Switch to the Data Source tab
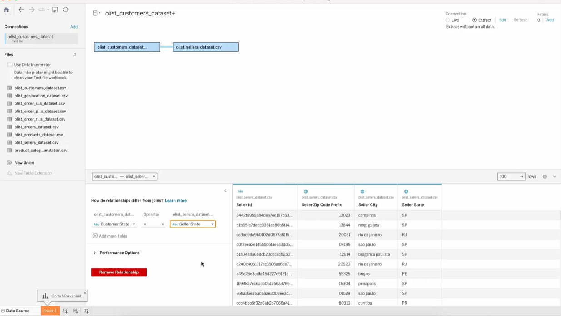This screenshot has height=316, width=561. [x=18, y=311]
